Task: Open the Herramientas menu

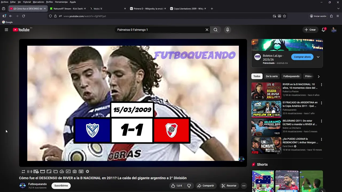Action: click(x=61, y=2)
